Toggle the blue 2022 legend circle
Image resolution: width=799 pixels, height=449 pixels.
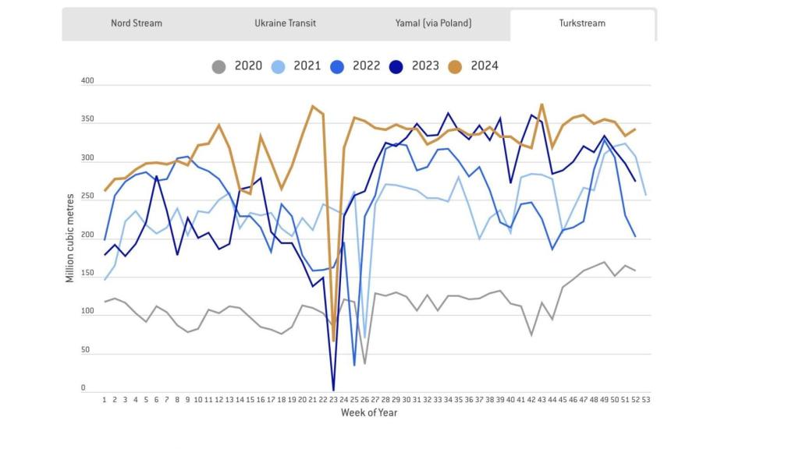338,66
